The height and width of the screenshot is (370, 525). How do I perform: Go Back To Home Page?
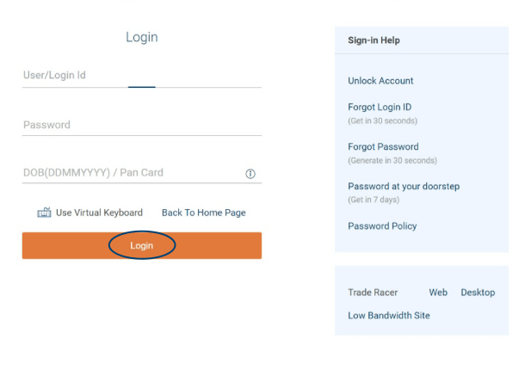click(x=203, y=213)
